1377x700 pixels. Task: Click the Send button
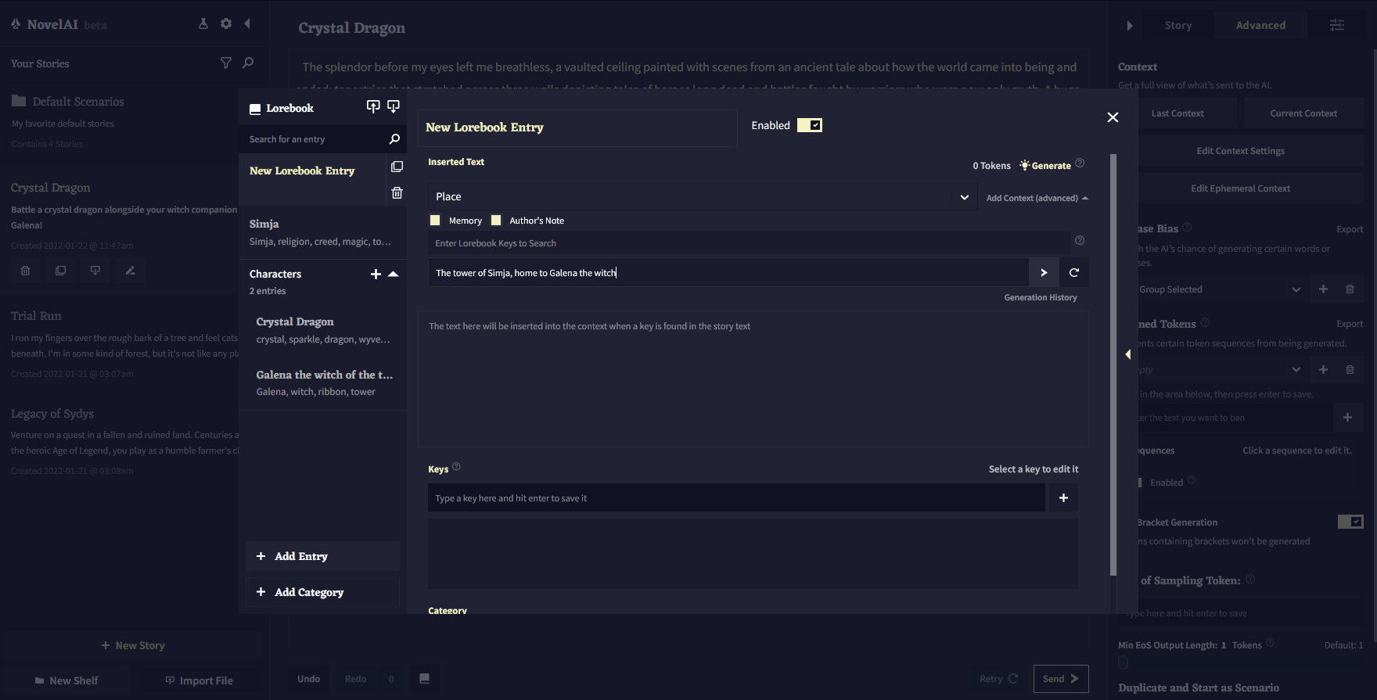(1061, 678)
